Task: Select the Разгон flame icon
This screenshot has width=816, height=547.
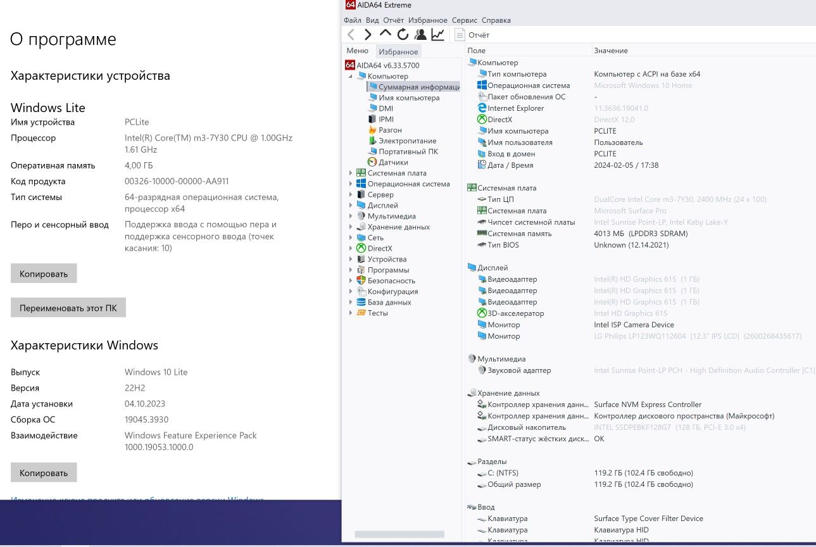Action: (373, 130)
